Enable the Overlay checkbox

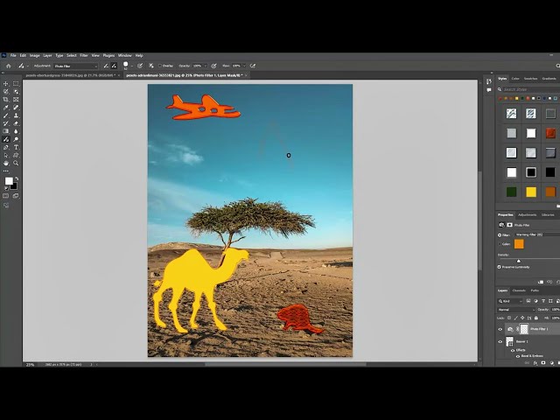[x=160, y=66]
